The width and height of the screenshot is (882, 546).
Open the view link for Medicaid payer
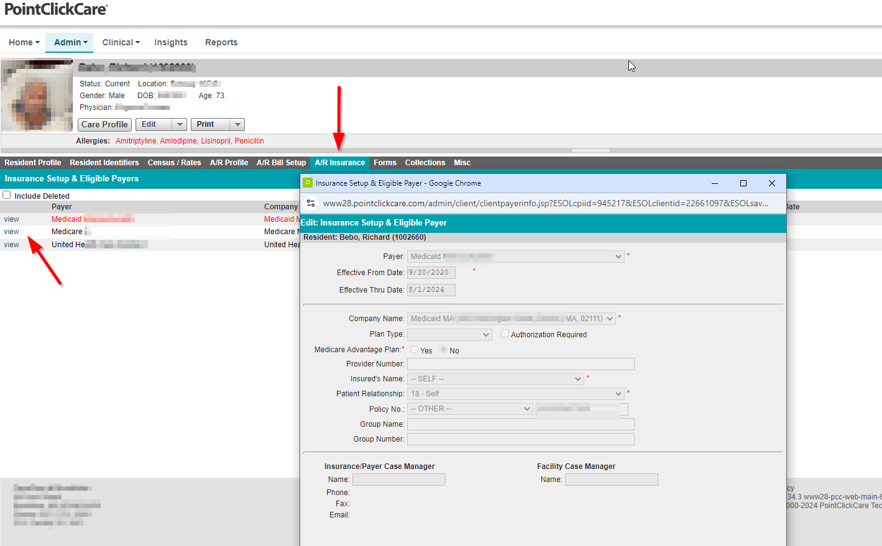[x=11, y=219]
